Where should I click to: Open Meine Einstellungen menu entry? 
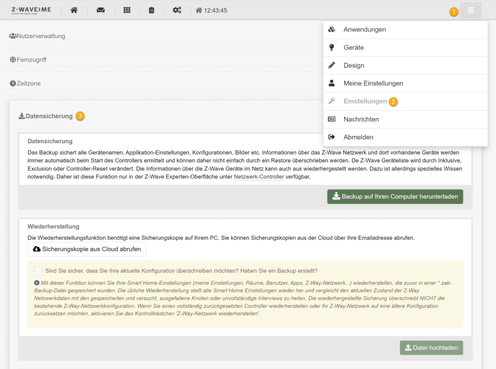[405, 83]
